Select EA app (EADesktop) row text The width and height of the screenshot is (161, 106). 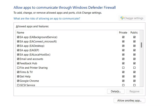[x=32, y=46]
